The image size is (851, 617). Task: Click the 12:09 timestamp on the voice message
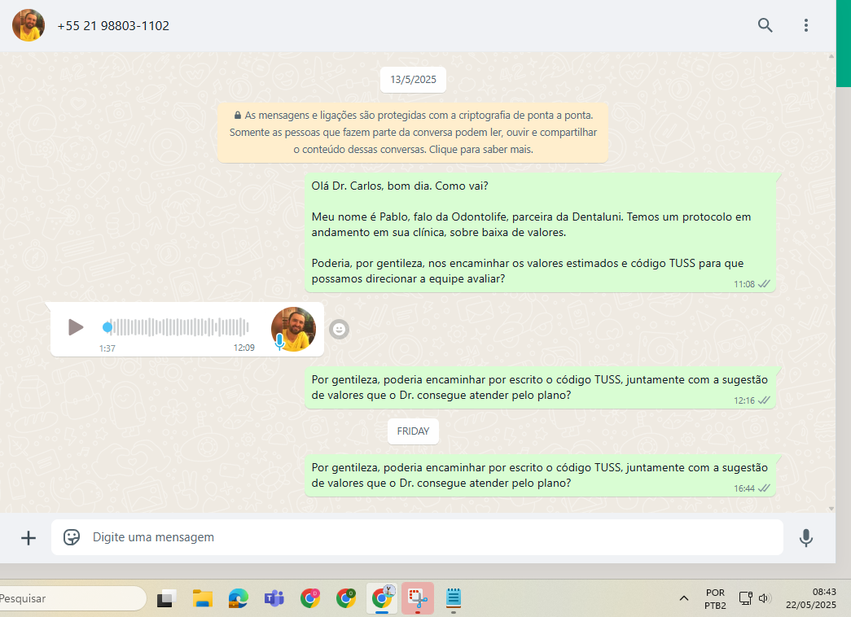pos(244,348)
